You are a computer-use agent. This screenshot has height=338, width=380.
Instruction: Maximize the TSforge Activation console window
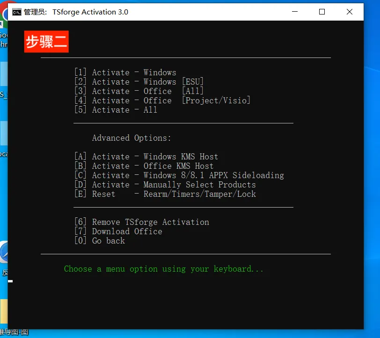pyautogui.click(x=322, y=12)
